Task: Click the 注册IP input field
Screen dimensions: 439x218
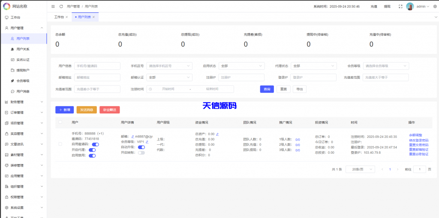Action: click(241, 78)
